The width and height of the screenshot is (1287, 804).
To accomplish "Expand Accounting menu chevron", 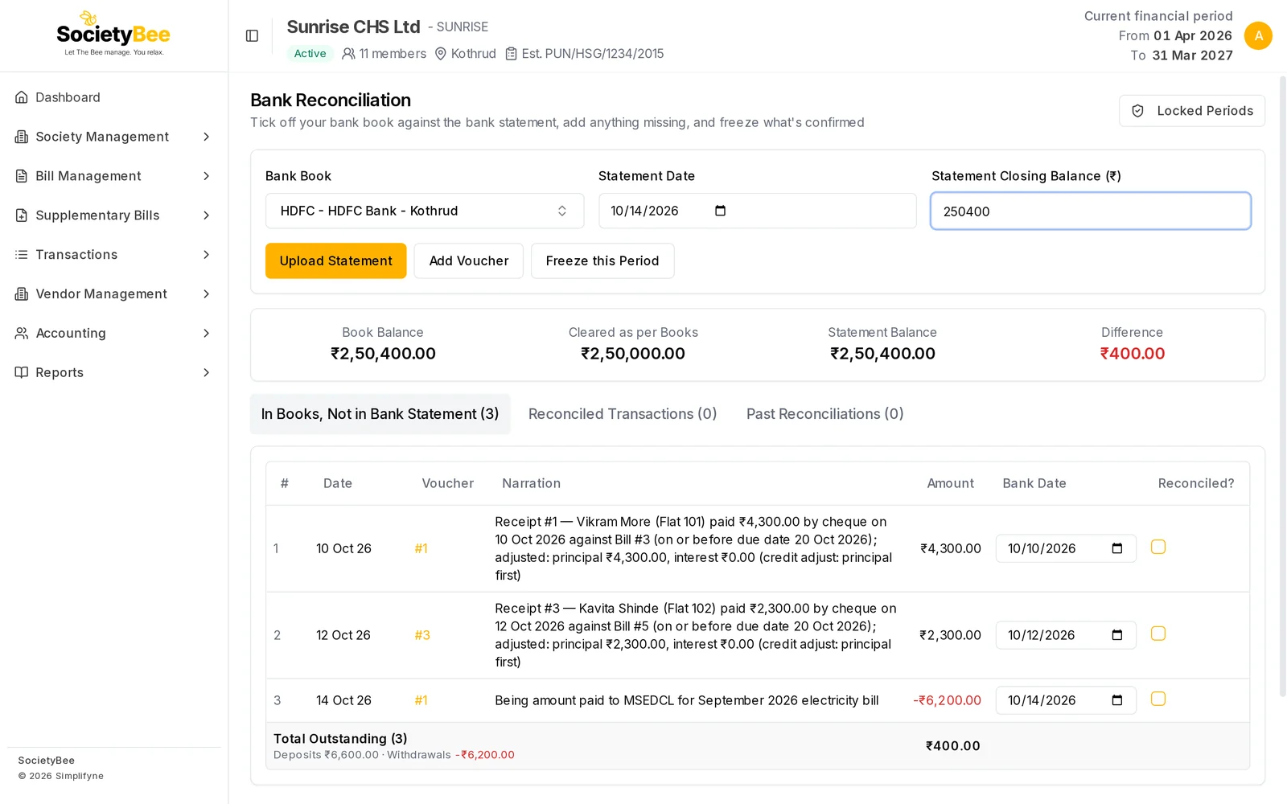I will [207, 333].
